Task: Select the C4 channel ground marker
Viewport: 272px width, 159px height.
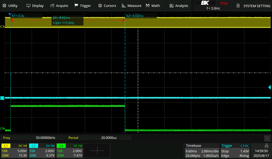Action: pos(2,128)
